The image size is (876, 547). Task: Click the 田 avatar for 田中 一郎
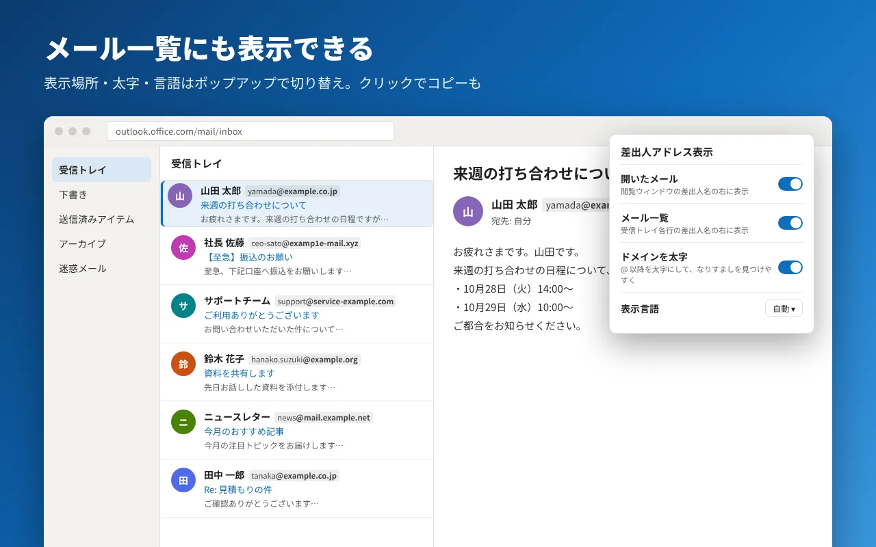(183, 480)
